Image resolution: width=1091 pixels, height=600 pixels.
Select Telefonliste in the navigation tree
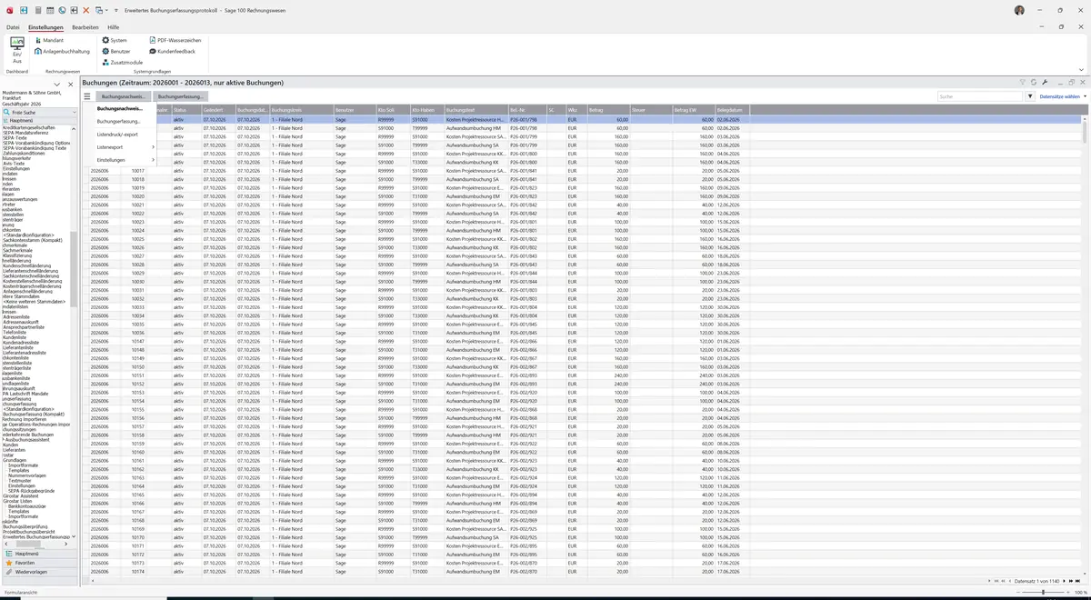(14, 332)
